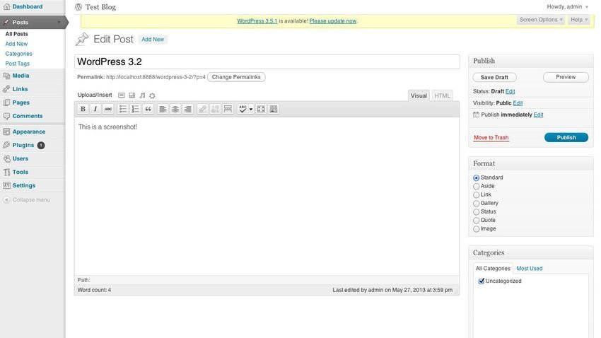Click Move to Trash link
Viewport: 601px width, 338px height.
pyautogui.click(x=491, y=138)
